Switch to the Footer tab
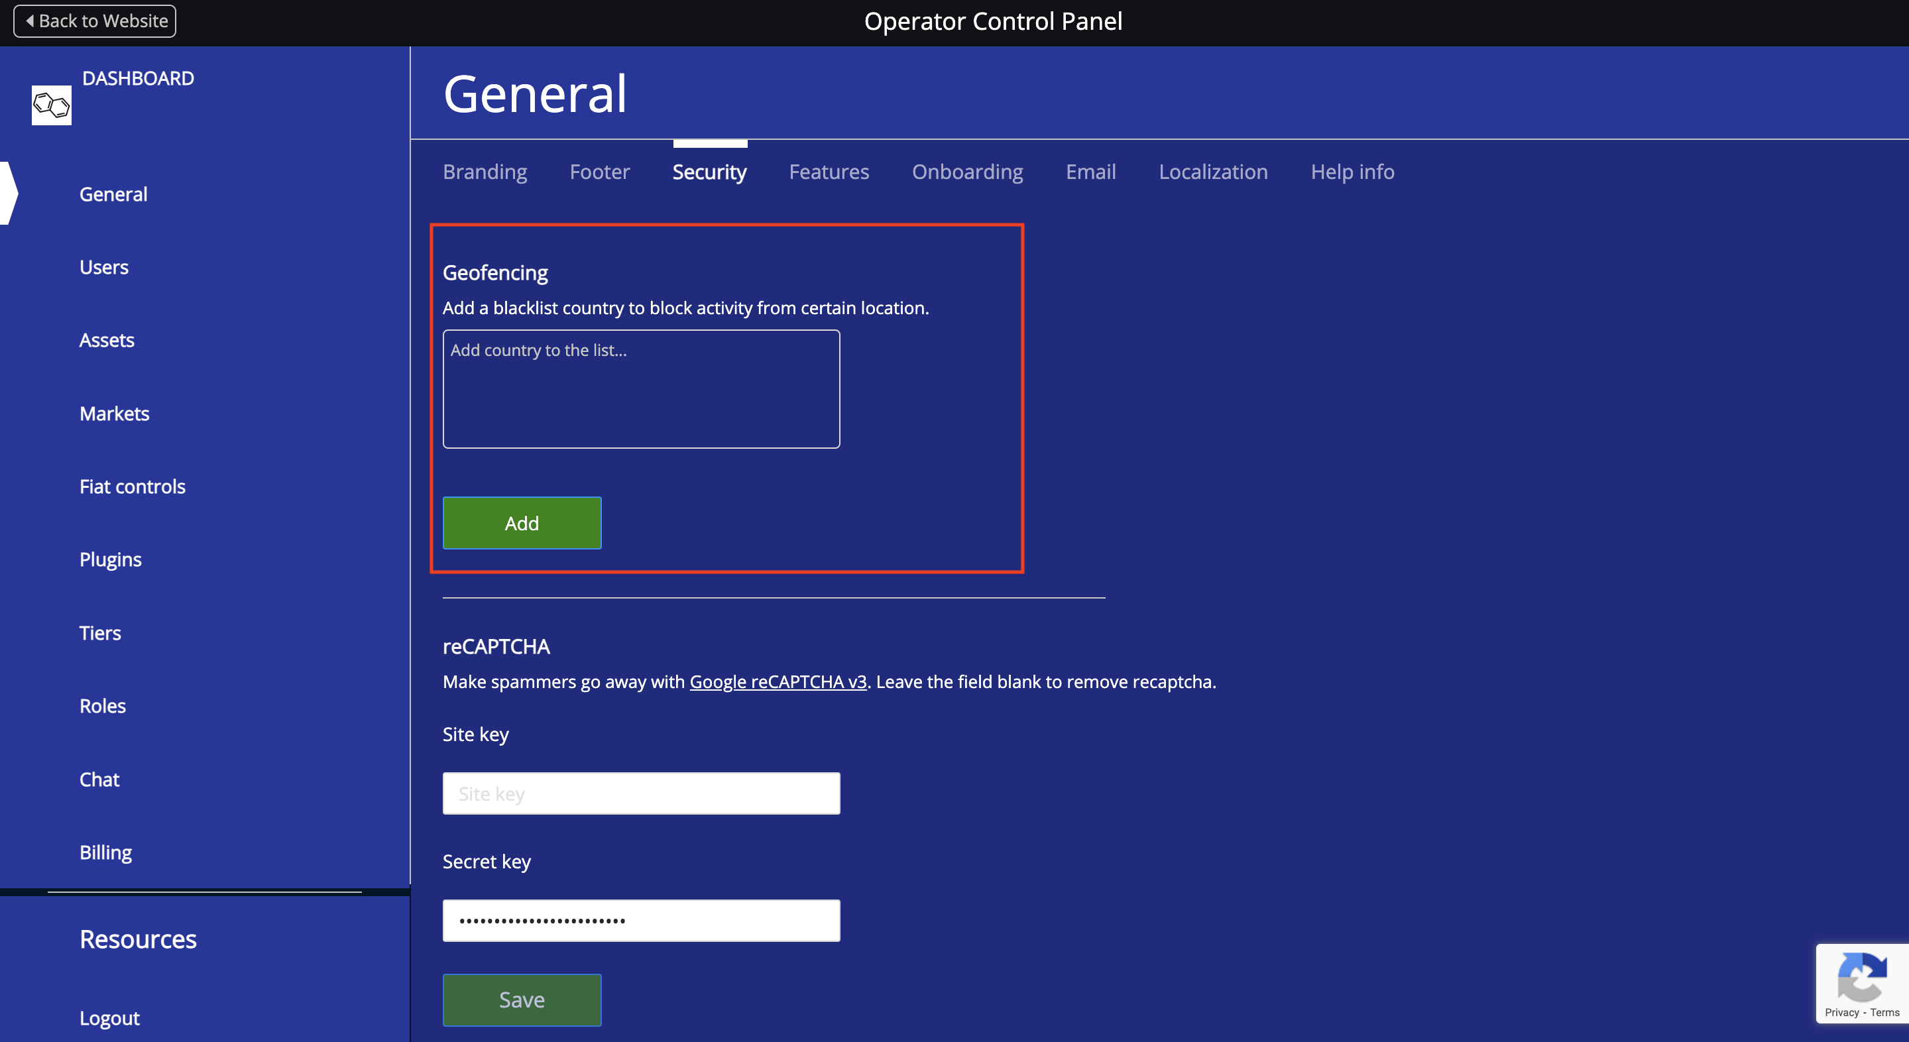This screenshot has height=1042, width=1909. pyautogui.click(x=599, y=172)
